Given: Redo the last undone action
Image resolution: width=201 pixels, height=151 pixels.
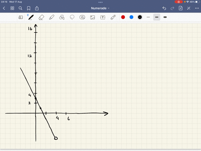Looking at the screenshot, I should (173, 8).
